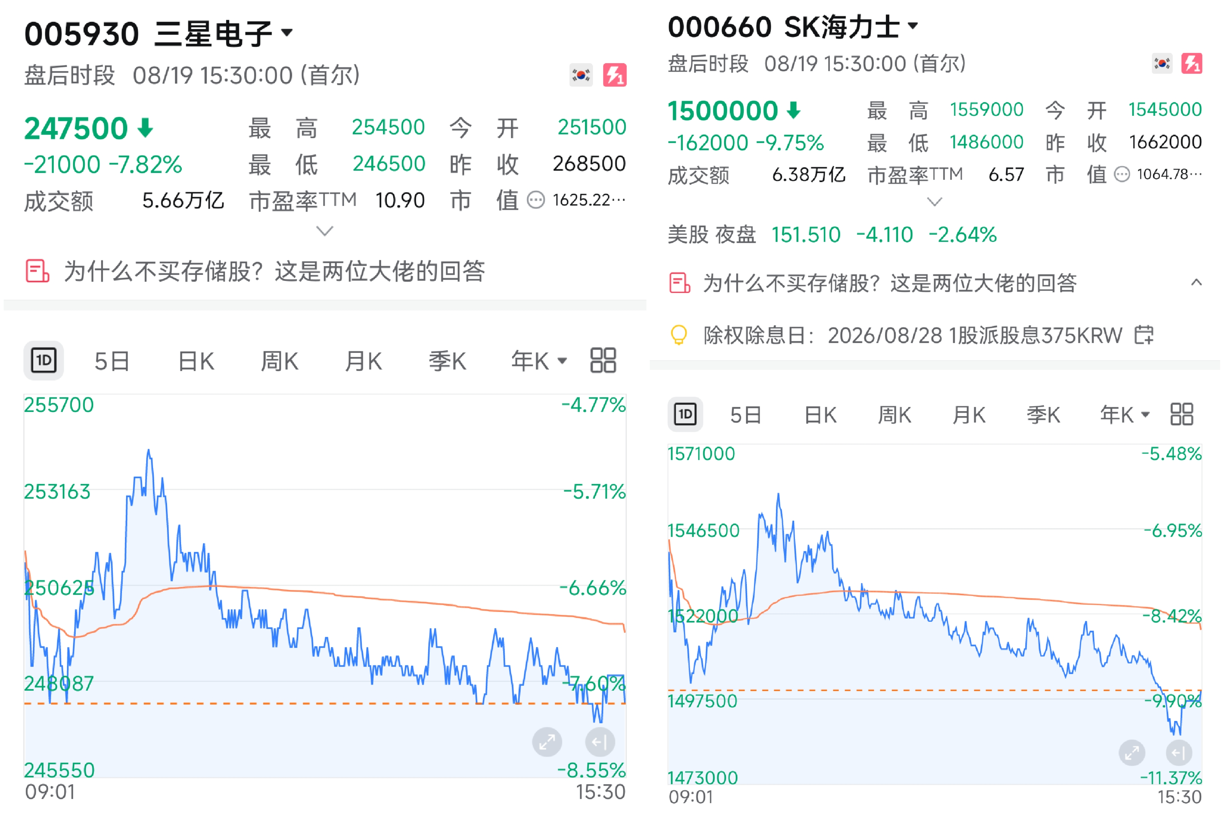This screenshot has width=1224, height=818.
Task: Show Samsung market cap info bubble icon
Action: coord(536,200)
